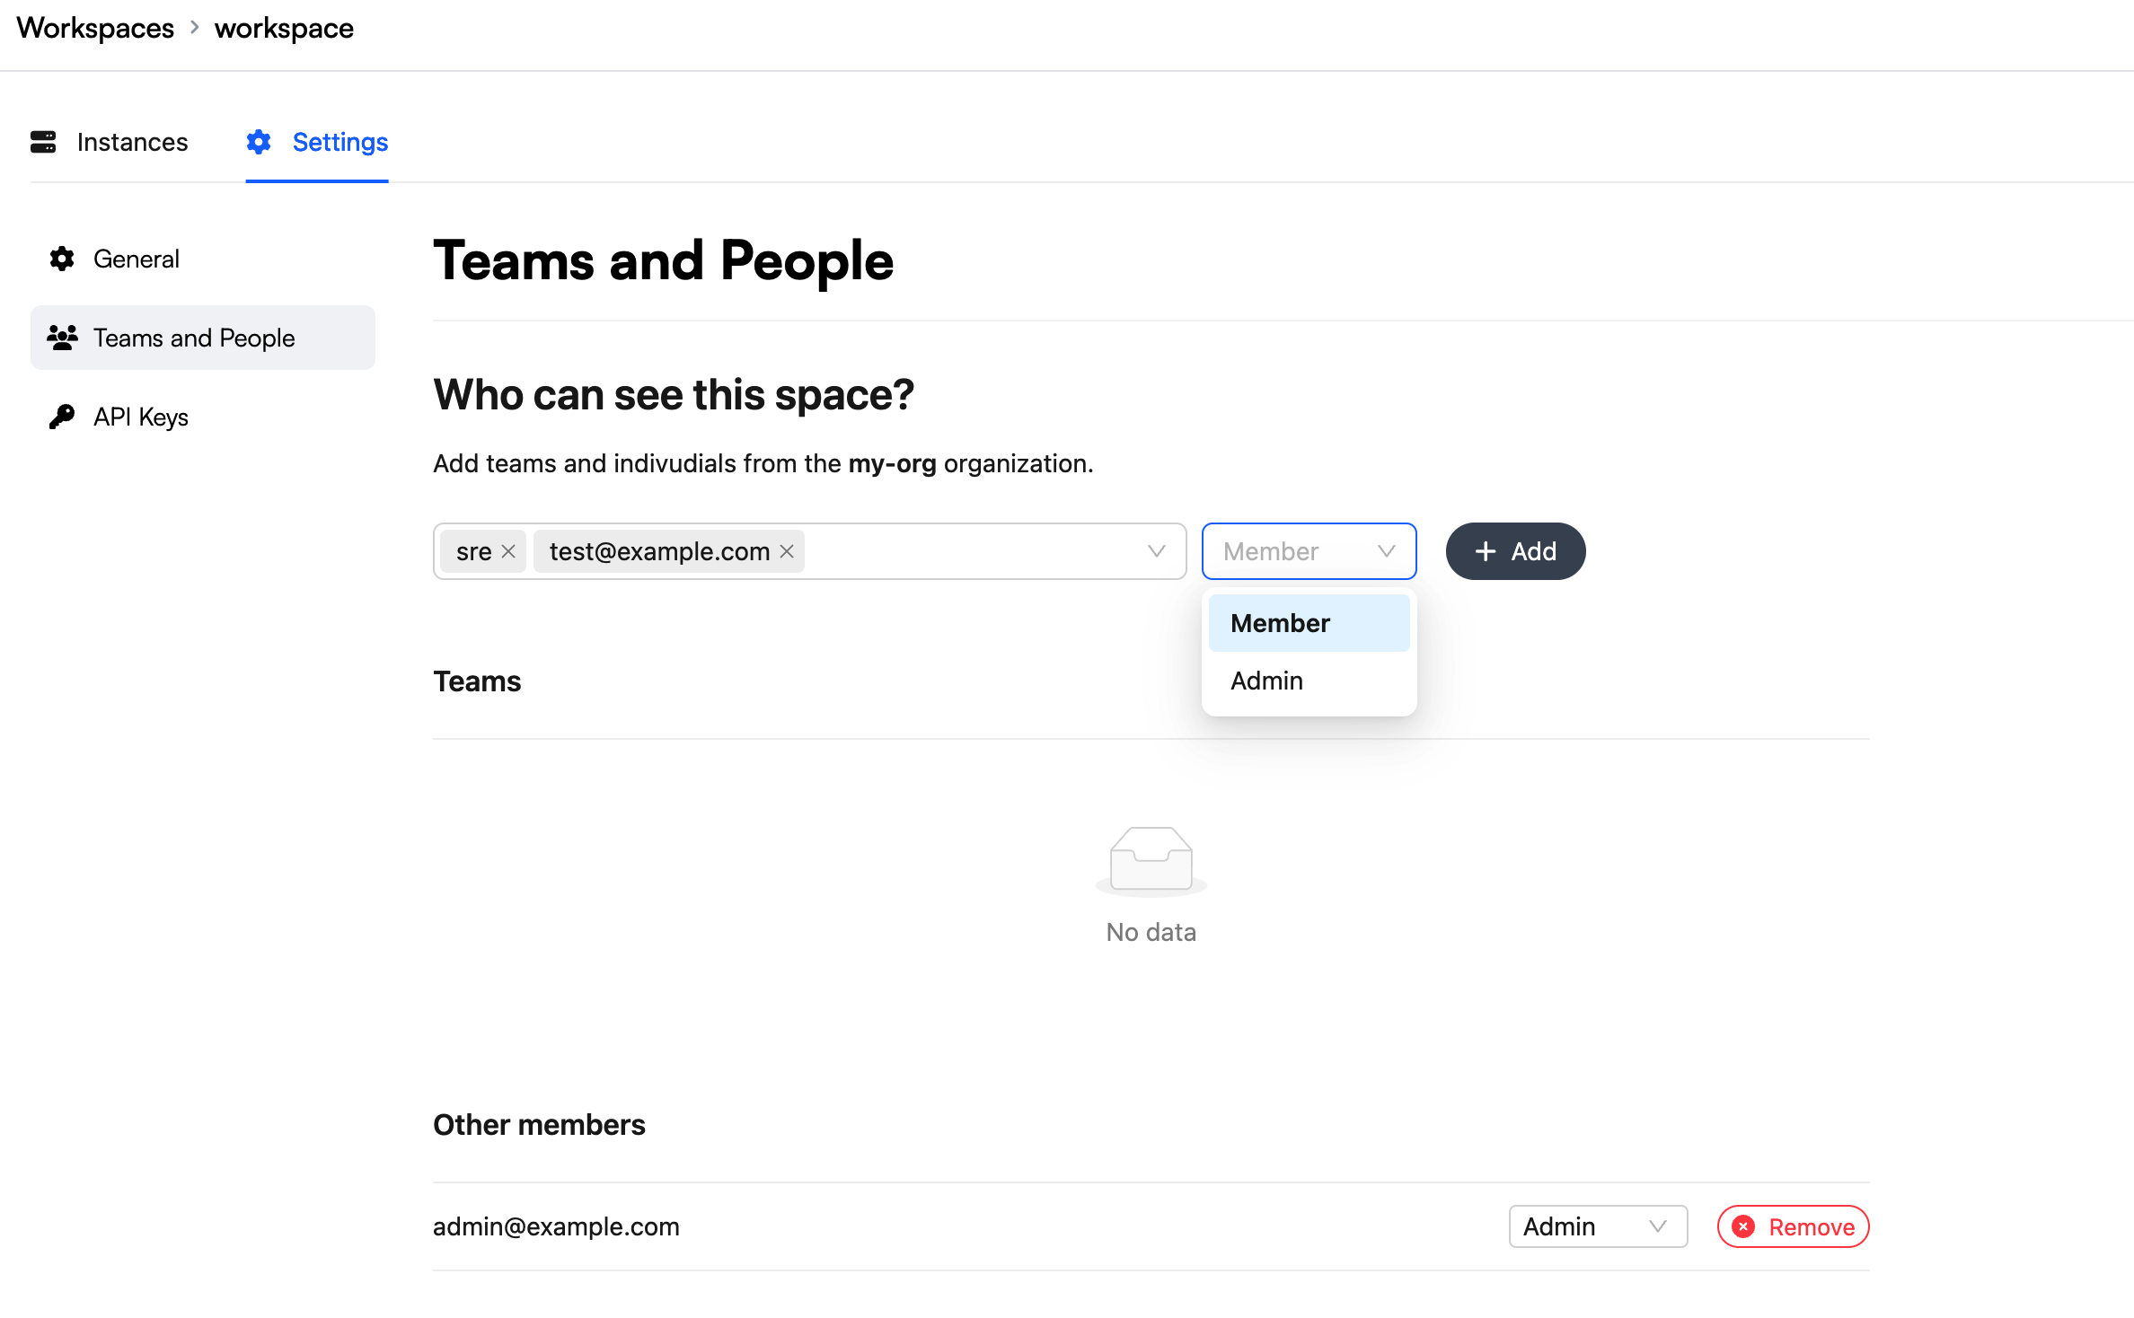Remove the sre tag with its x

(508, 551)
